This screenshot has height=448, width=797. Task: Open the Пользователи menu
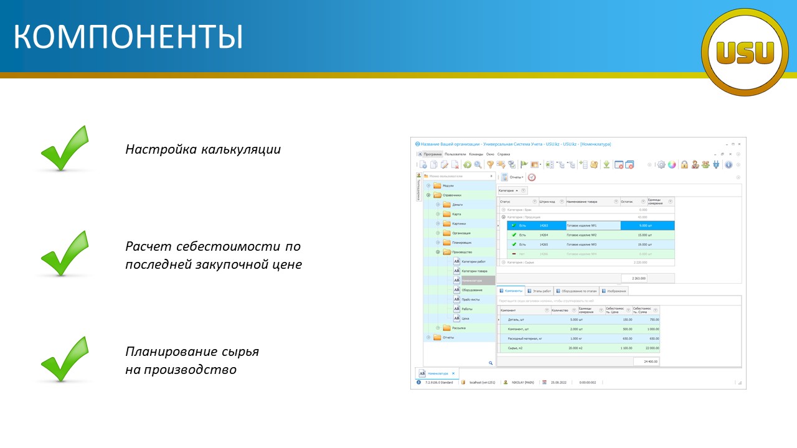click(455, 154)
